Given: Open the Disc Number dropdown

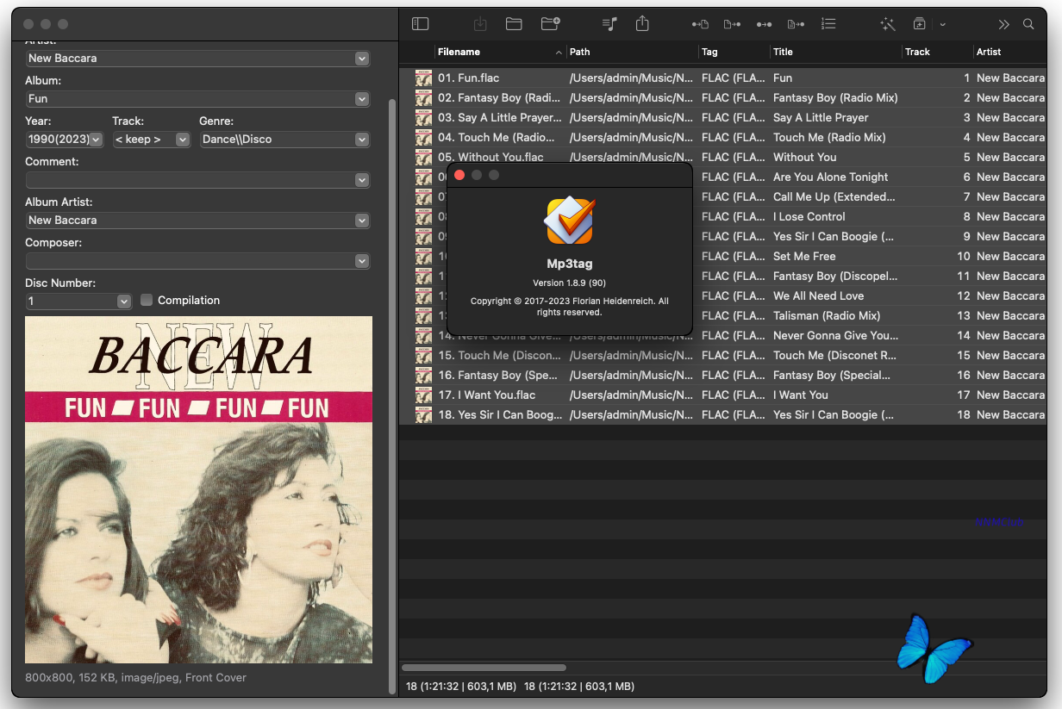Looking at the screenshot, I should point(124,302).
